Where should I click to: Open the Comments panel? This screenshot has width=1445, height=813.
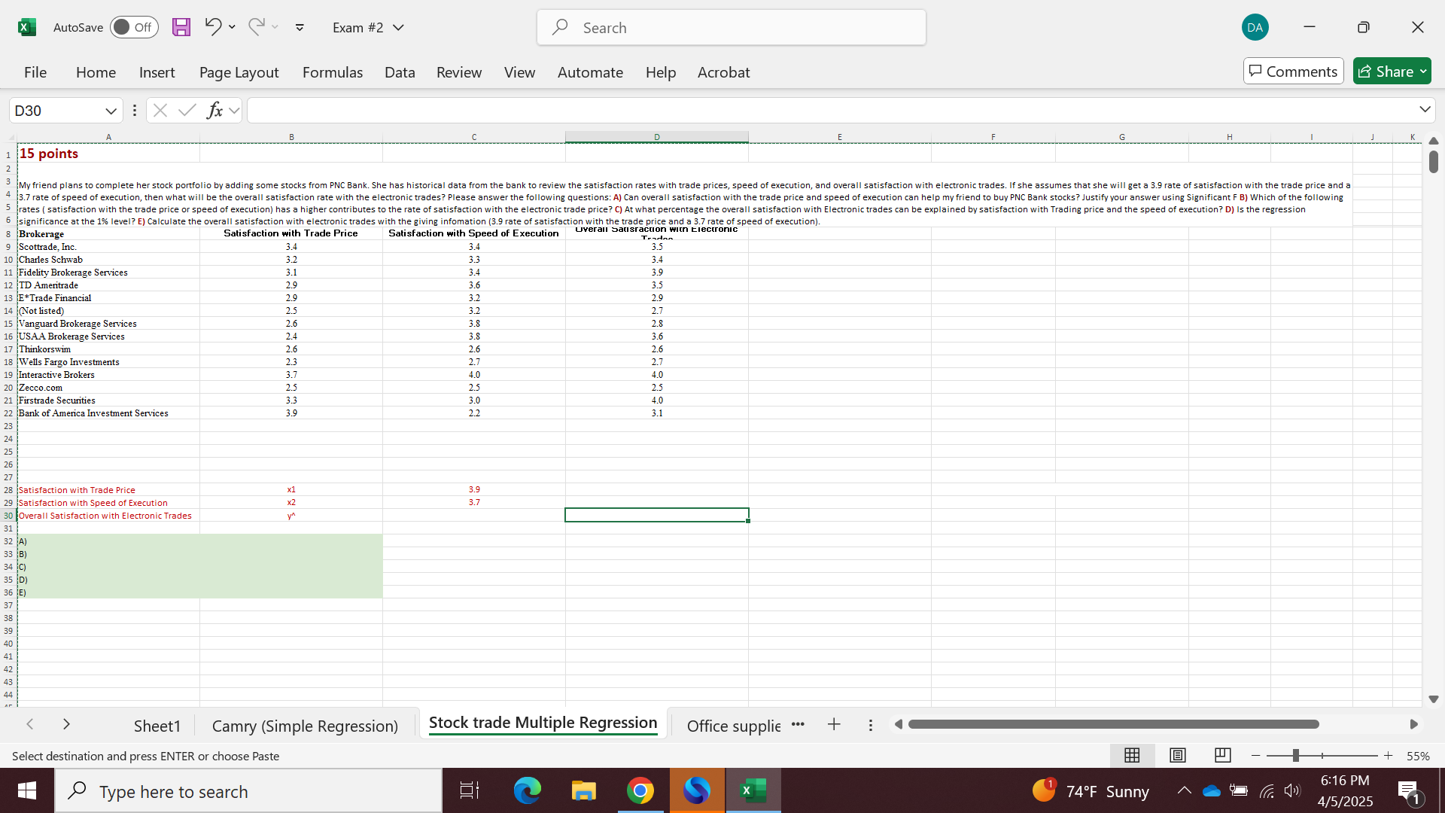click(x=1293, y=71)
